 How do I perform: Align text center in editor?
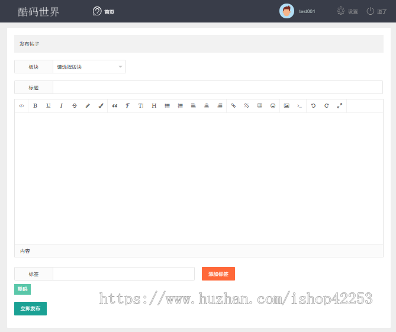(207, 106)
